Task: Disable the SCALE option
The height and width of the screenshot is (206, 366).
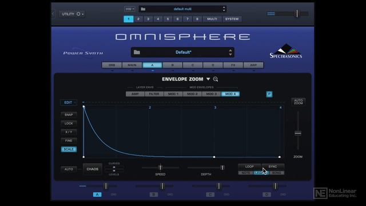Action: point(69,149)
